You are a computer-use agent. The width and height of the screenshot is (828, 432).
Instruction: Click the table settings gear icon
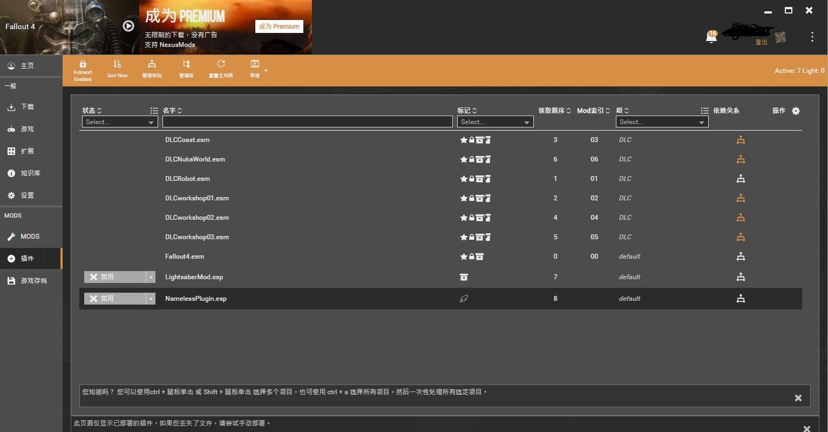(x=796, y=111)
